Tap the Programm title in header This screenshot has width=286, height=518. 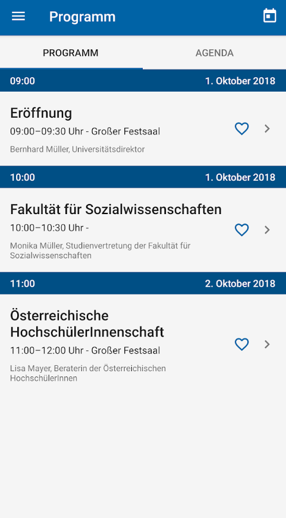pos(82,17)
